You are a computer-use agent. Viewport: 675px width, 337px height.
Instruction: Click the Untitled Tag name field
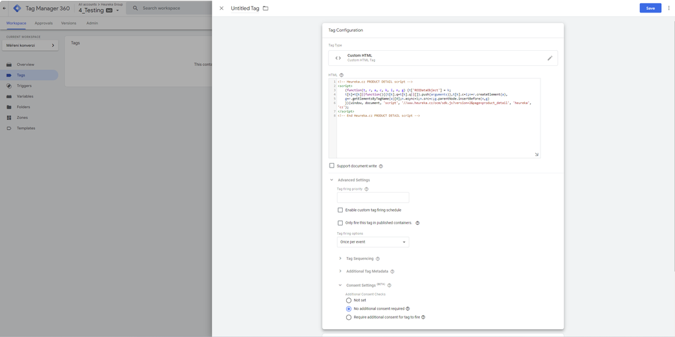pyautogui.click(x=245, y=8)
